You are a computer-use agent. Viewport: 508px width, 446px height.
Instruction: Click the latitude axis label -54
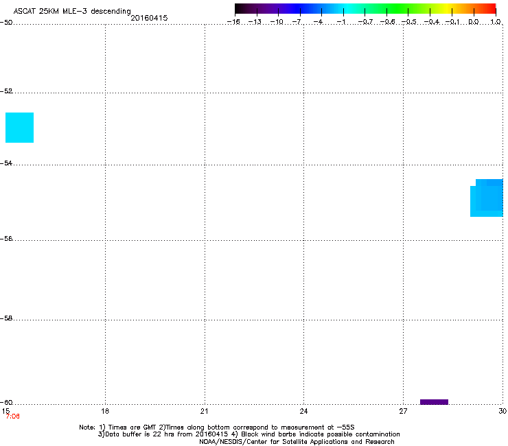point(6,163)
